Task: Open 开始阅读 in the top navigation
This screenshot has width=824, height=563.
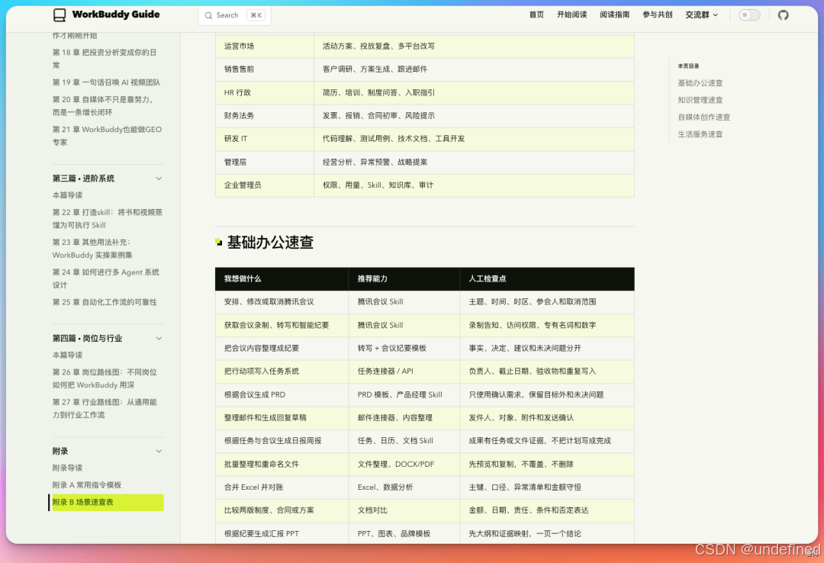Action: point(571,14)
